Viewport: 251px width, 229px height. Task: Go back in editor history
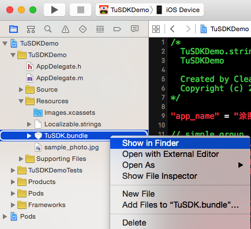click(173, 29)
